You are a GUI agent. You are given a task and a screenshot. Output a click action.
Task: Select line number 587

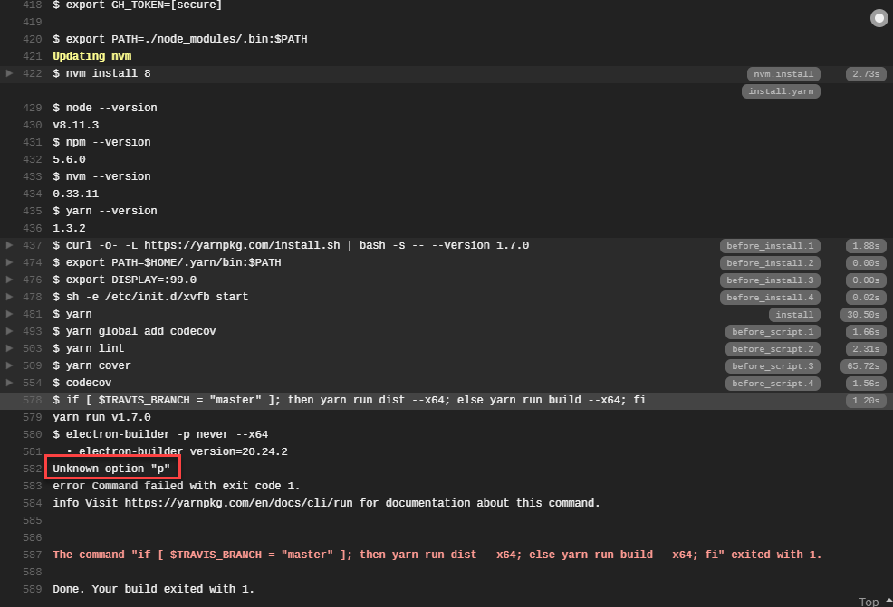pos(33,555)
